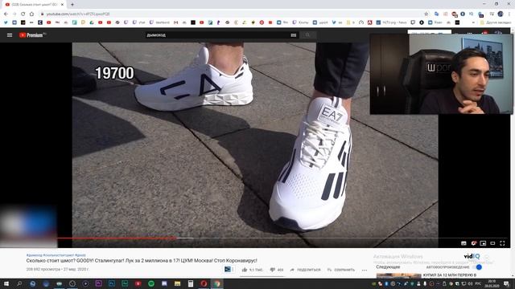This screenshot has height=289, width=515.
Task: Enter fullscreen video mode
Action: pyautogui.click(x=502, y=243)
